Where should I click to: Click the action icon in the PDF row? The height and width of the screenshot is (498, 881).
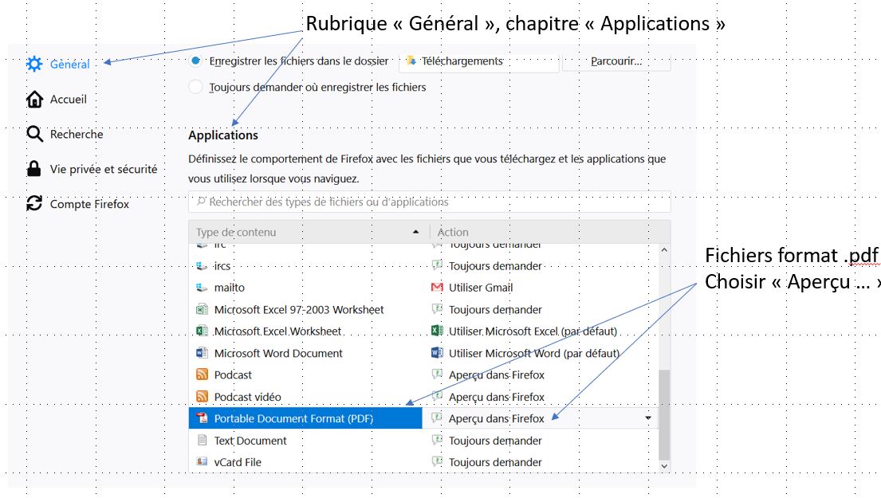click(437, 418)
